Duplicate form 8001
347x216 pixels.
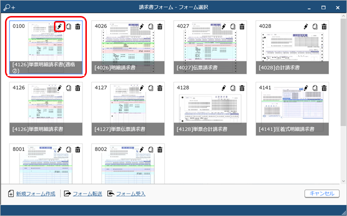pos(68,149)
